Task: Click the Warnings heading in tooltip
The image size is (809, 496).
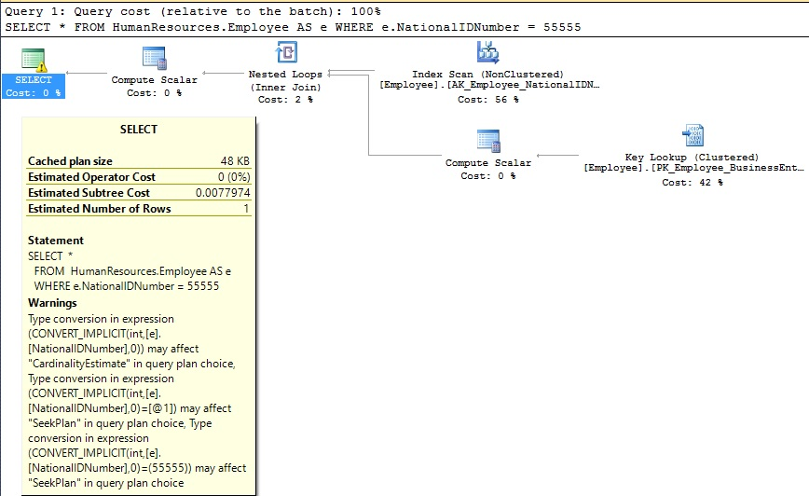Action: [52, 303]
